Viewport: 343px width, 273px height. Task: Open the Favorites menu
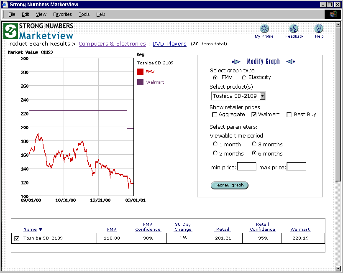62,14
